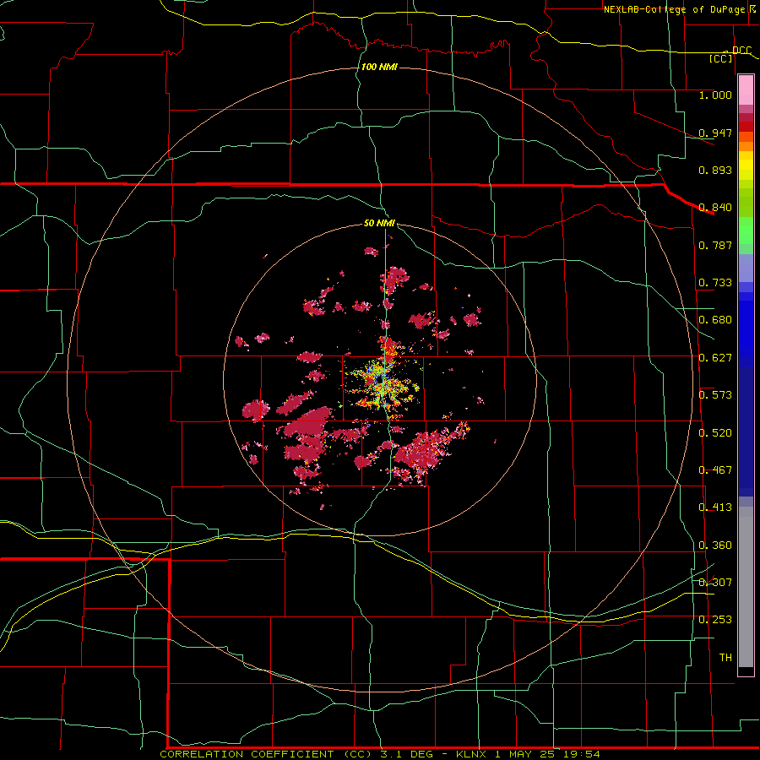Pick the light pink segment of the color bar
This screenshot has height=760, width=760.
coord(746,90)
